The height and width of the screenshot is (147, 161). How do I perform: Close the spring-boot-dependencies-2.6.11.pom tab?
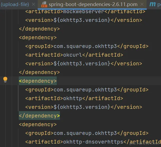pos(142,4)
